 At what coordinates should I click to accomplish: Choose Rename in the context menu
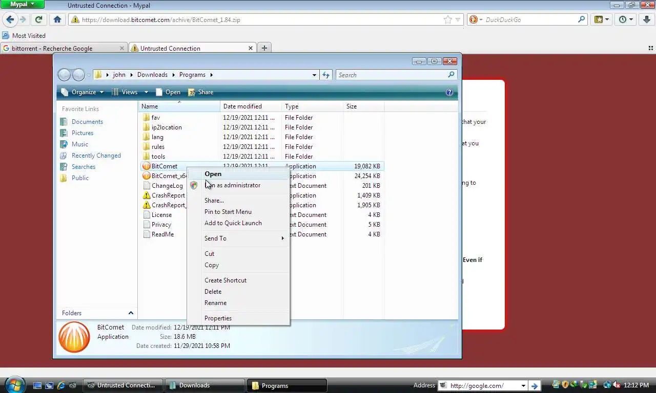(238, 303)
